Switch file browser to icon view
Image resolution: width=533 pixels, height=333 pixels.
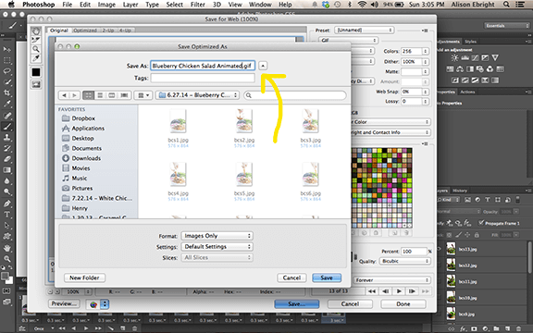89,95
